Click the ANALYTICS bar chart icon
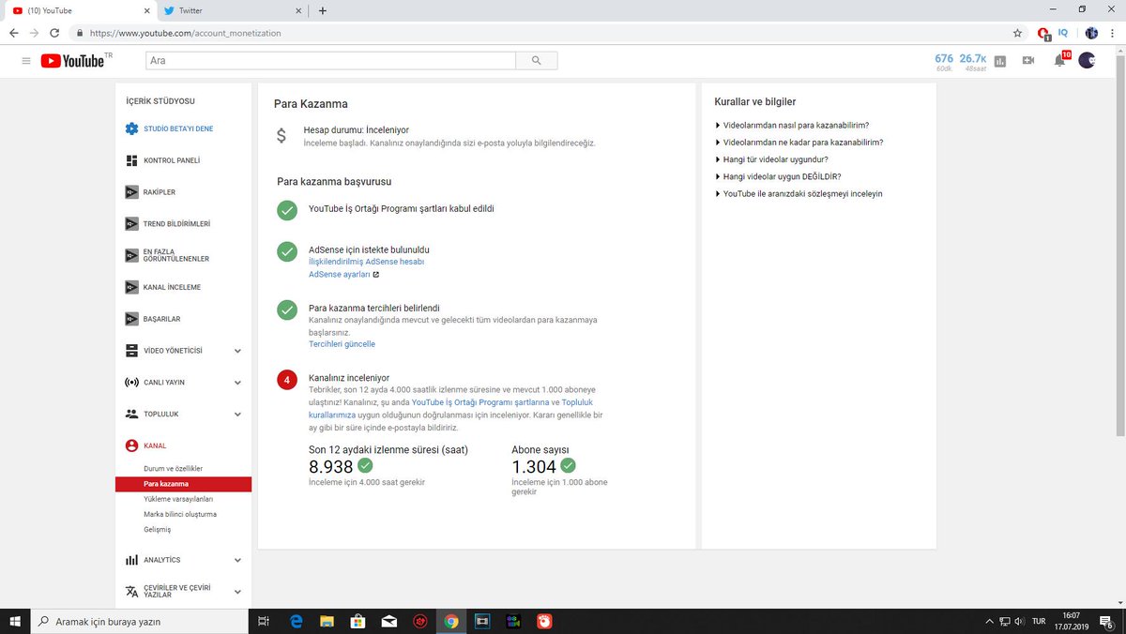 pyautogui.click(x=132, y=560)
